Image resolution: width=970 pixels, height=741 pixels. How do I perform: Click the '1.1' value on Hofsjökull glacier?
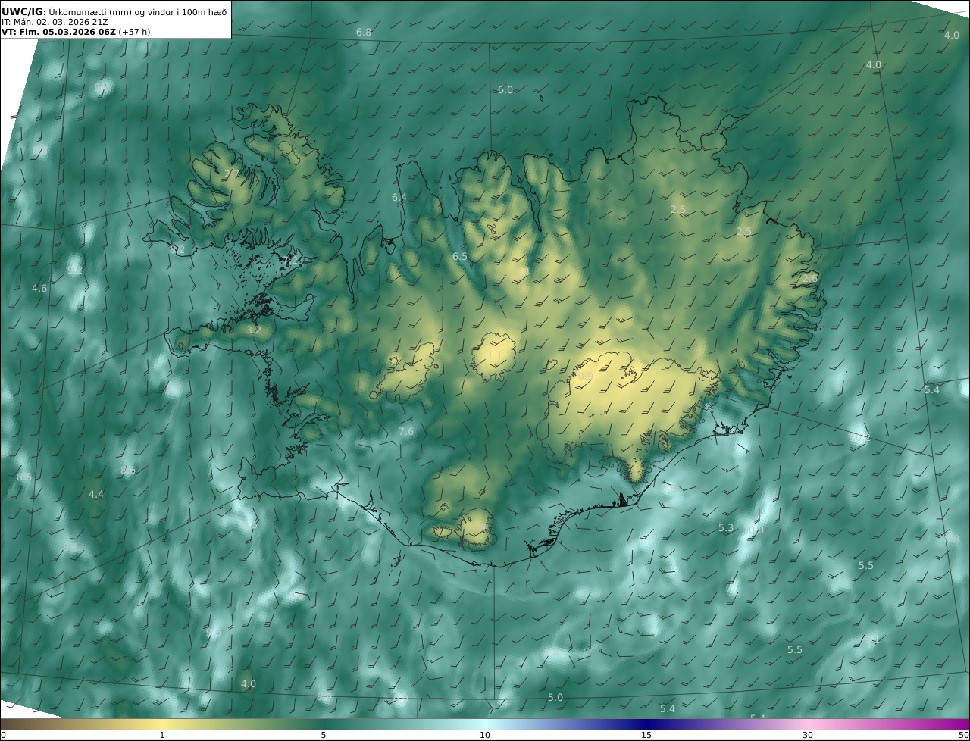(495, 355)
